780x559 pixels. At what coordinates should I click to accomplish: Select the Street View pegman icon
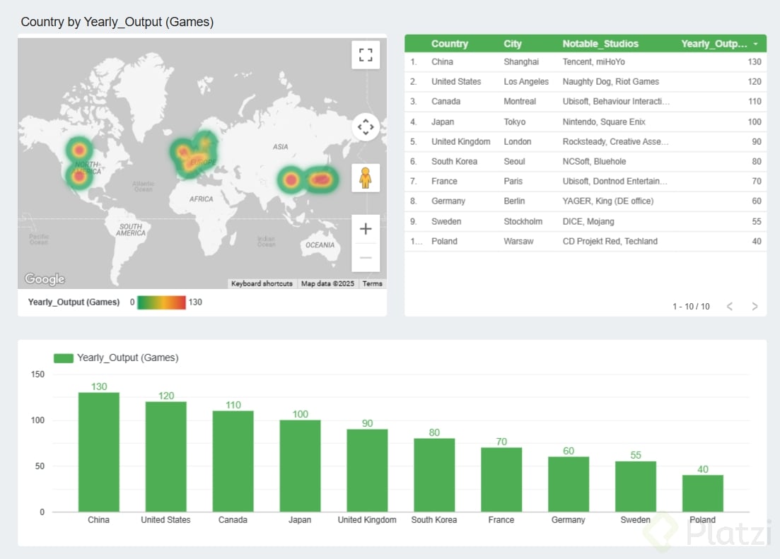point(366,178)
